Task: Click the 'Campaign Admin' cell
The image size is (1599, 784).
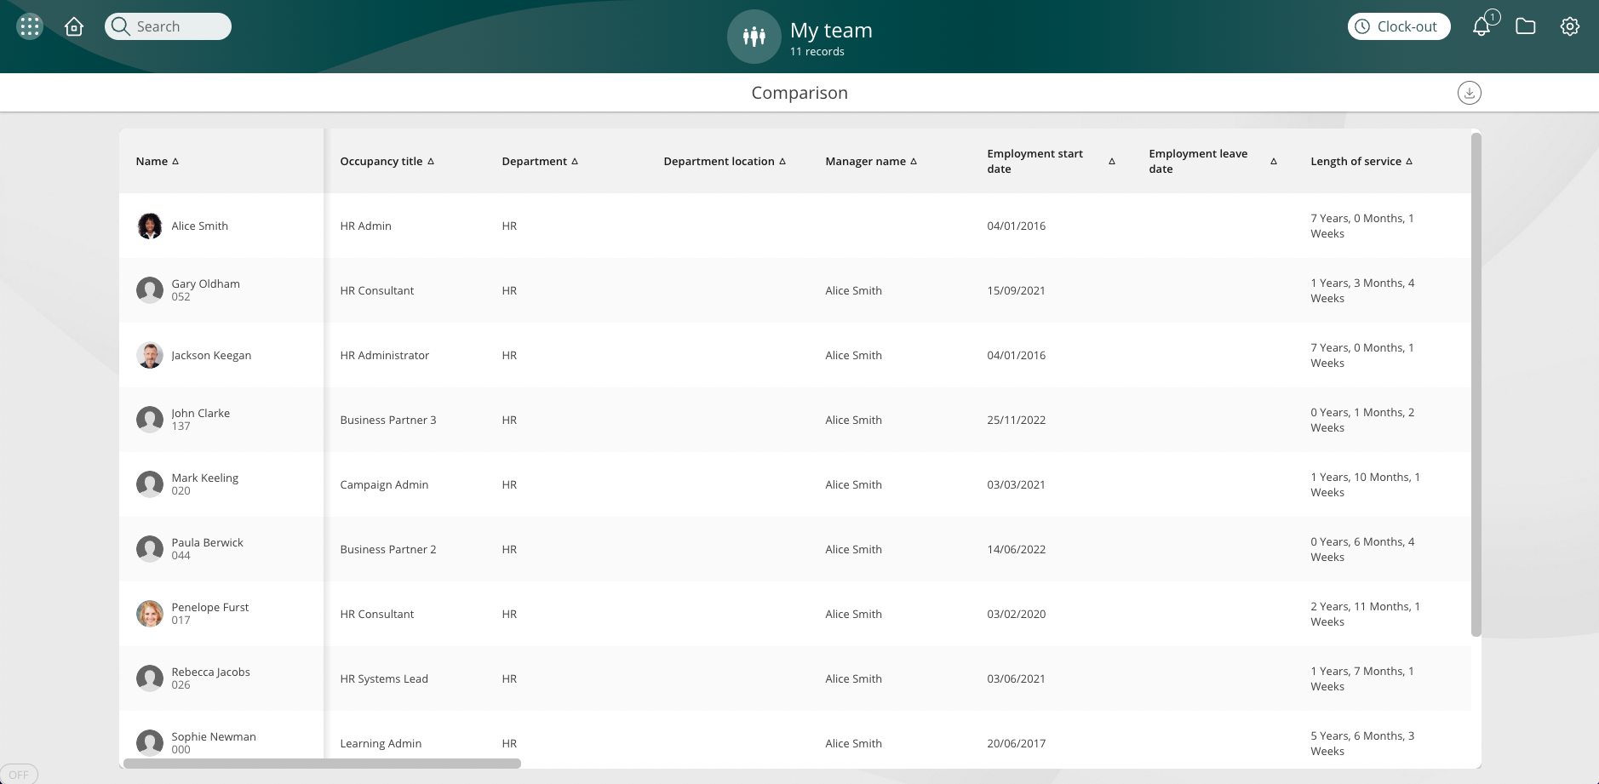Action: click(x=384, y=484)
